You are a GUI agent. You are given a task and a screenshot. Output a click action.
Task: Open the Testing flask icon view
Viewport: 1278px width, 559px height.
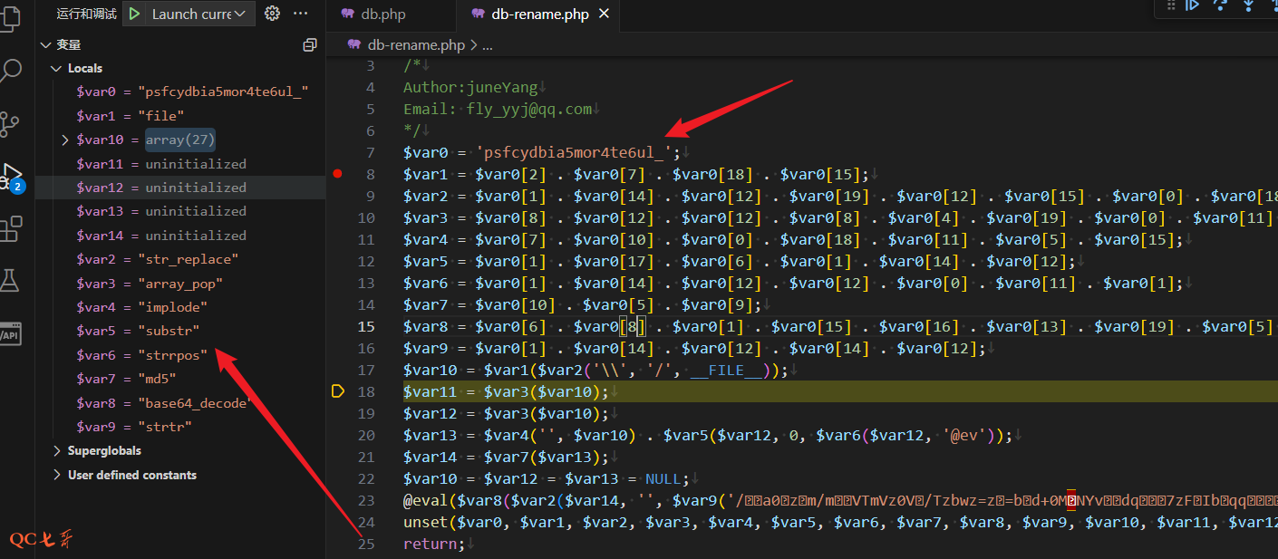tap(11, 281)
